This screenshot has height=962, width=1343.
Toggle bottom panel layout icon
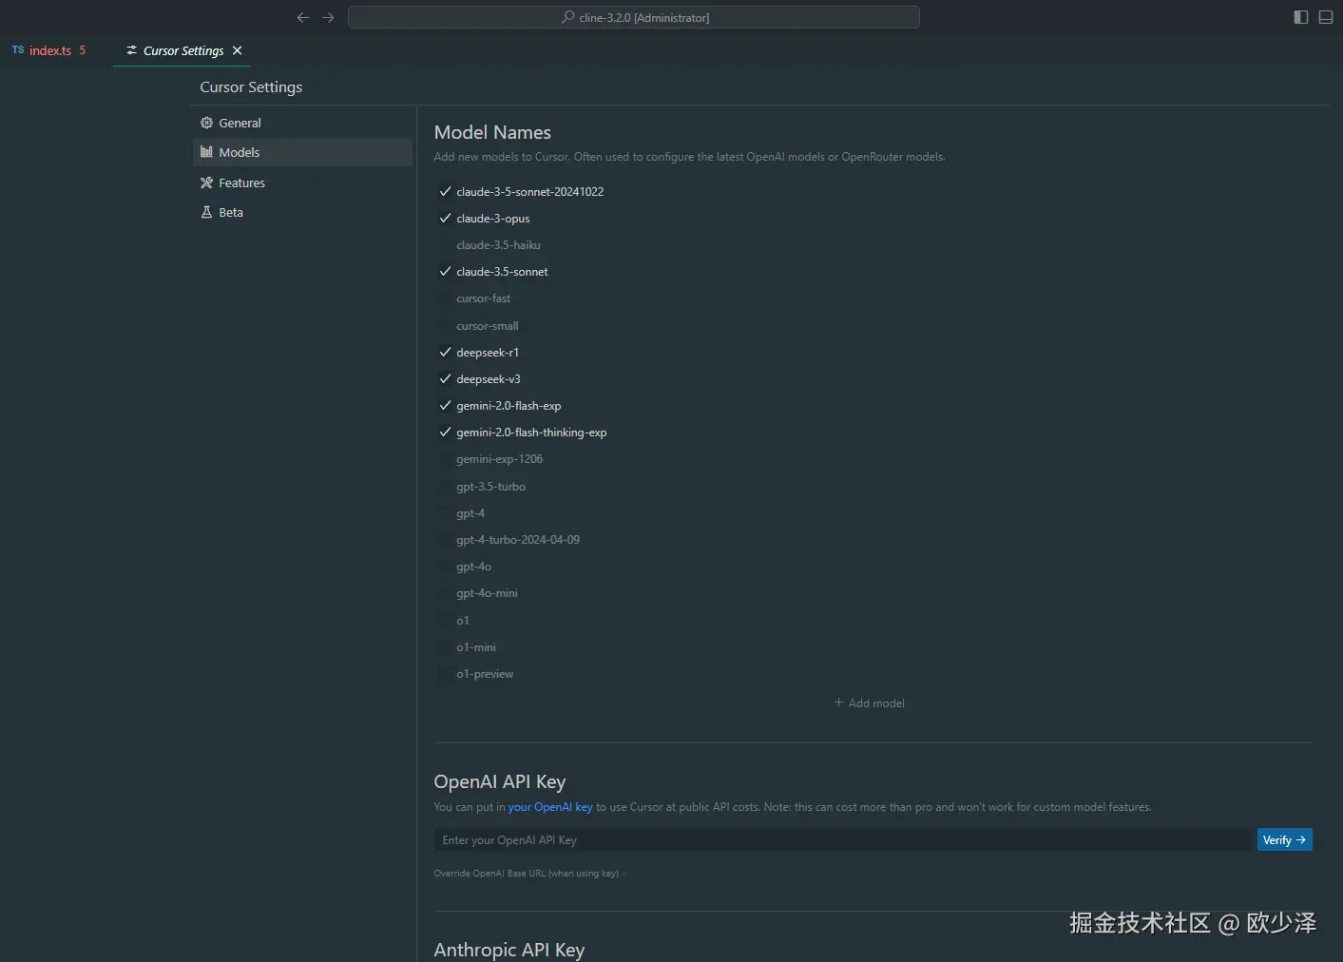(x=1326, y=17)
